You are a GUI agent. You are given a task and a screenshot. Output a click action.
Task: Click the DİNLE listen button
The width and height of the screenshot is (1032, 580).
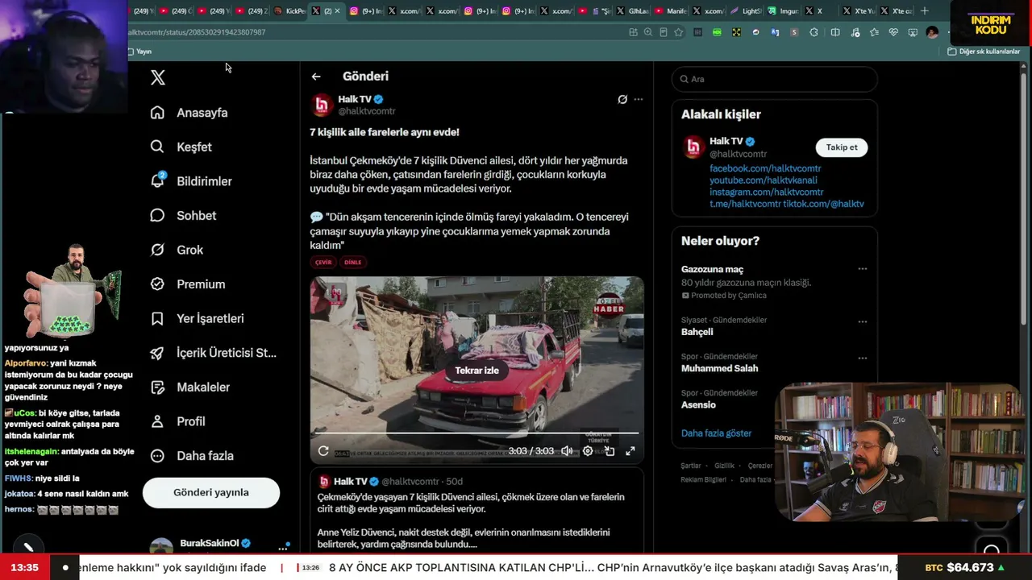pyautogui.click(x=353, y=262)
